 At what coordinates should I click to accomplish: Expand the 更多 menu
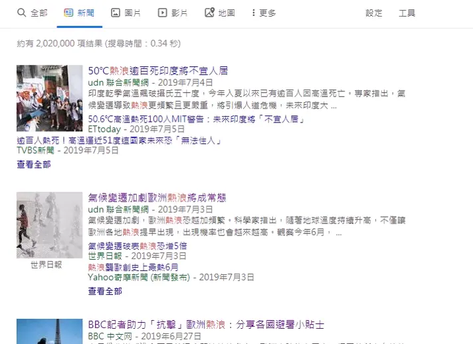point(268,13)
